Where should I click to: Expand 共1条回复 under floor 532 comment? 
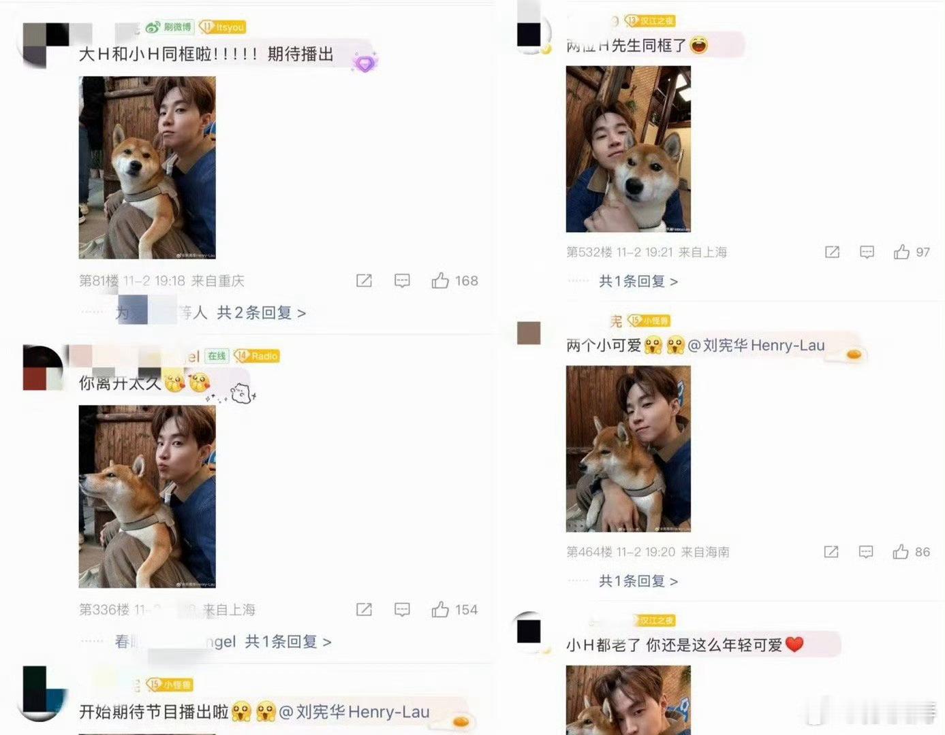click(x=638, y=281)
